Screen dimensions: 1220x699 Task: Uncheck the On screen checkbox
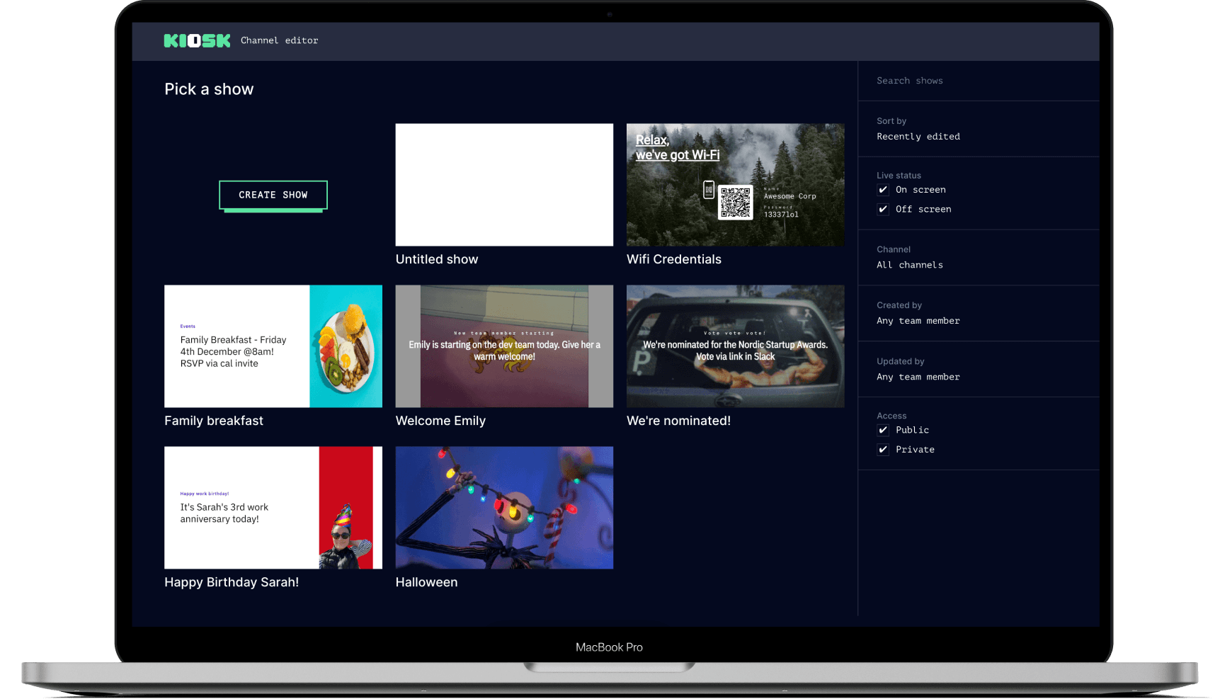[883, 190]
